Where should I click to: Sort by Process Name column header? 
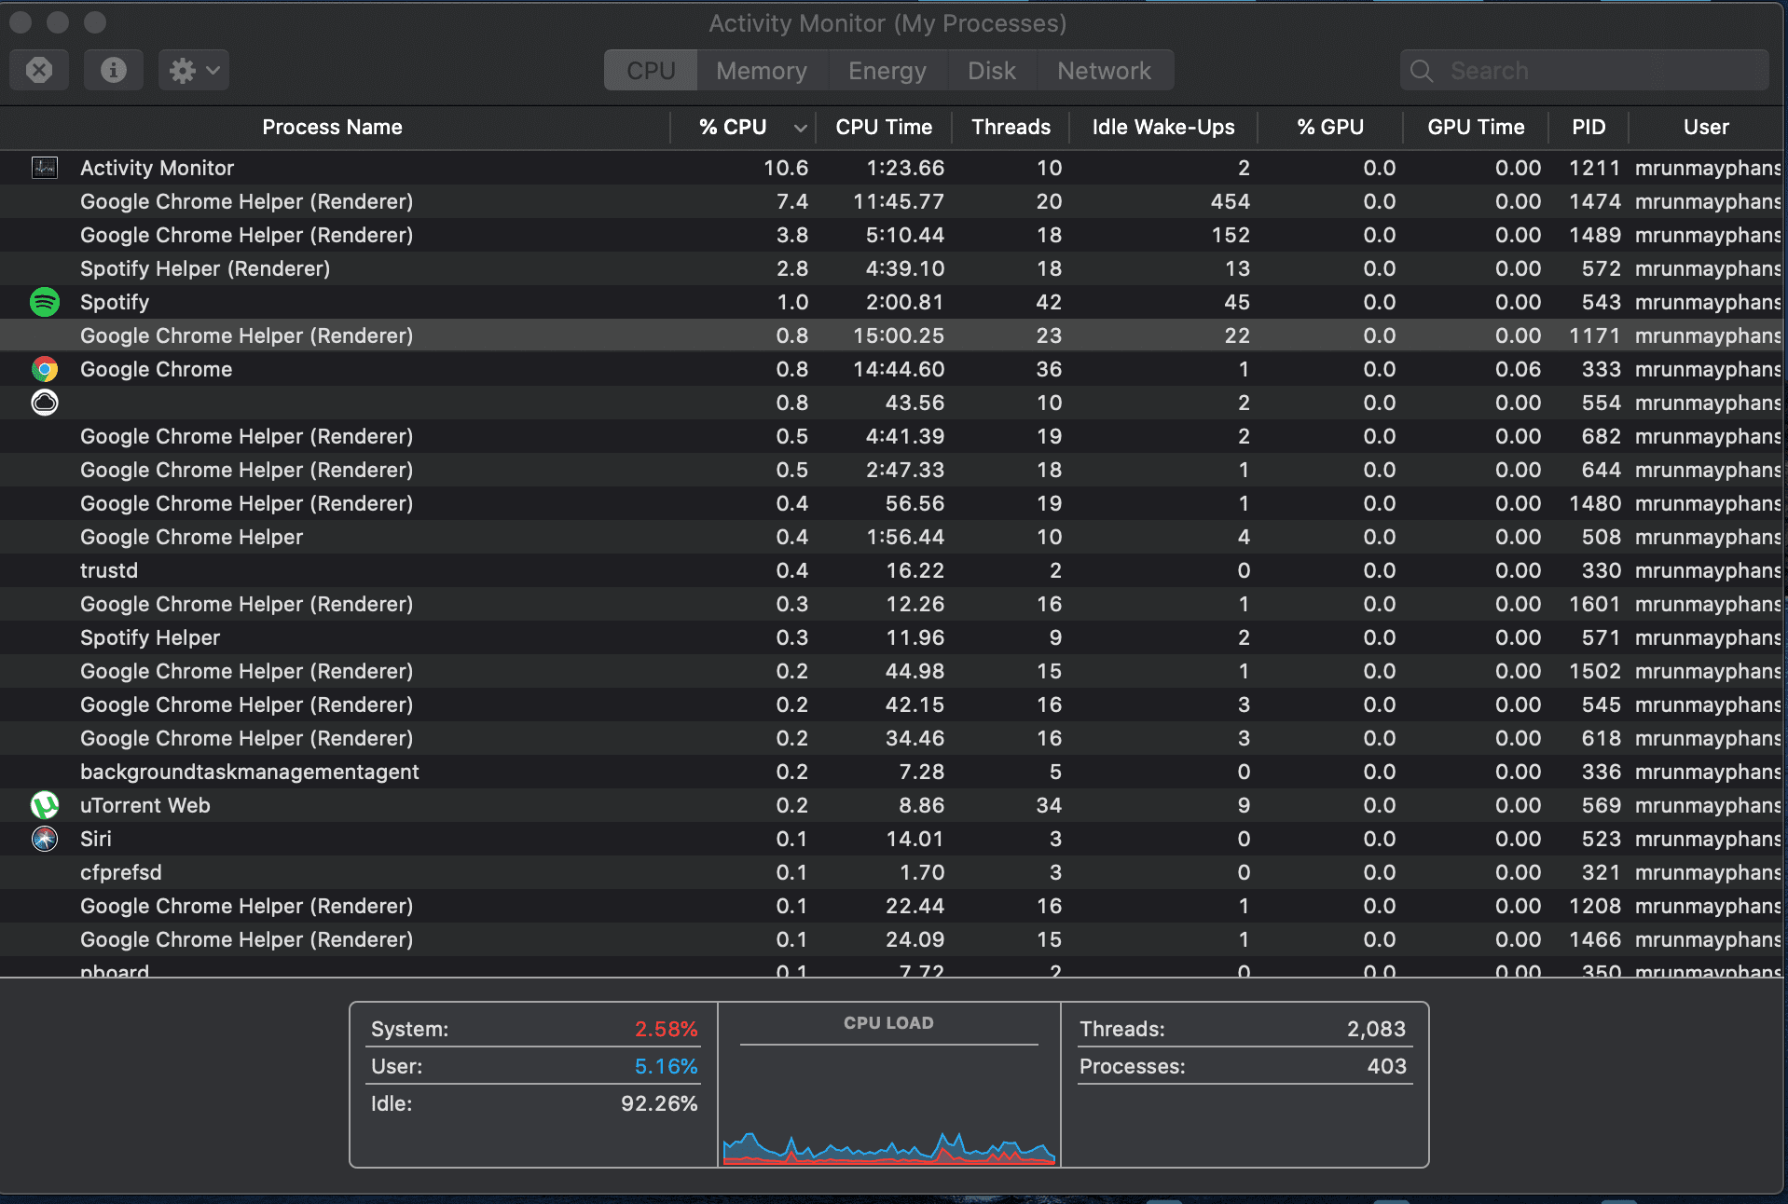(x=333, y=127)
